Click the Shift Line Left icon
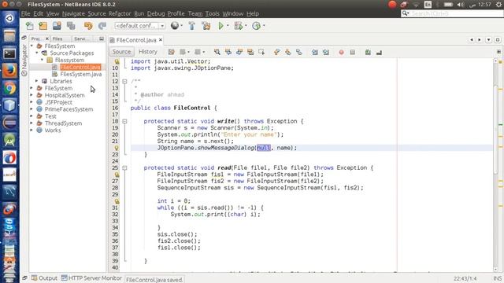504x283 pixels. point(315,52)
